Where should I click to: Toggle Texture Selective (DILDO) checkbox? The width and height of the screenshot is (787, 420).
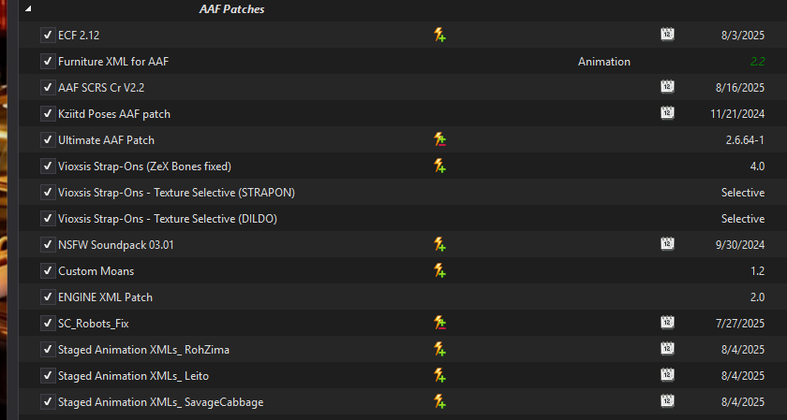(48, 219)
